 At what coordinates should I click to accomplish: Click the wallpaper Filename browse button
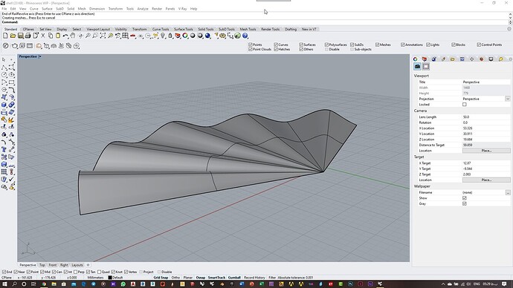pos(508,193)
